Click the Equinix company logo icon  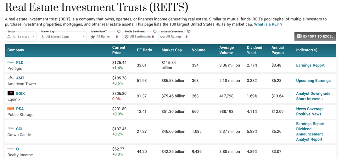pos(11,94)
